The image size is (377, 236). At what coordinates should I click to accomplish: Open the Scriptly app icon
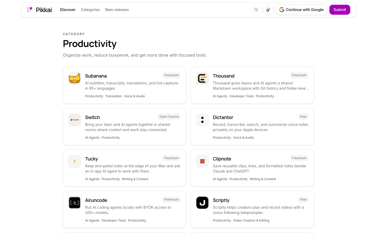click(x=202, y=203)
